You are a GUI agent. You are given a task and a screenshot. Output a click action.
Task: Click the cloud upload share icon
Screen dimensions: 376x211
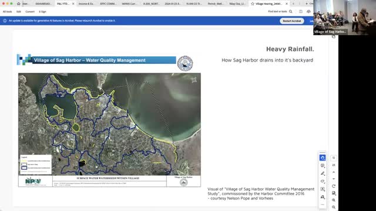pos(308,12)
